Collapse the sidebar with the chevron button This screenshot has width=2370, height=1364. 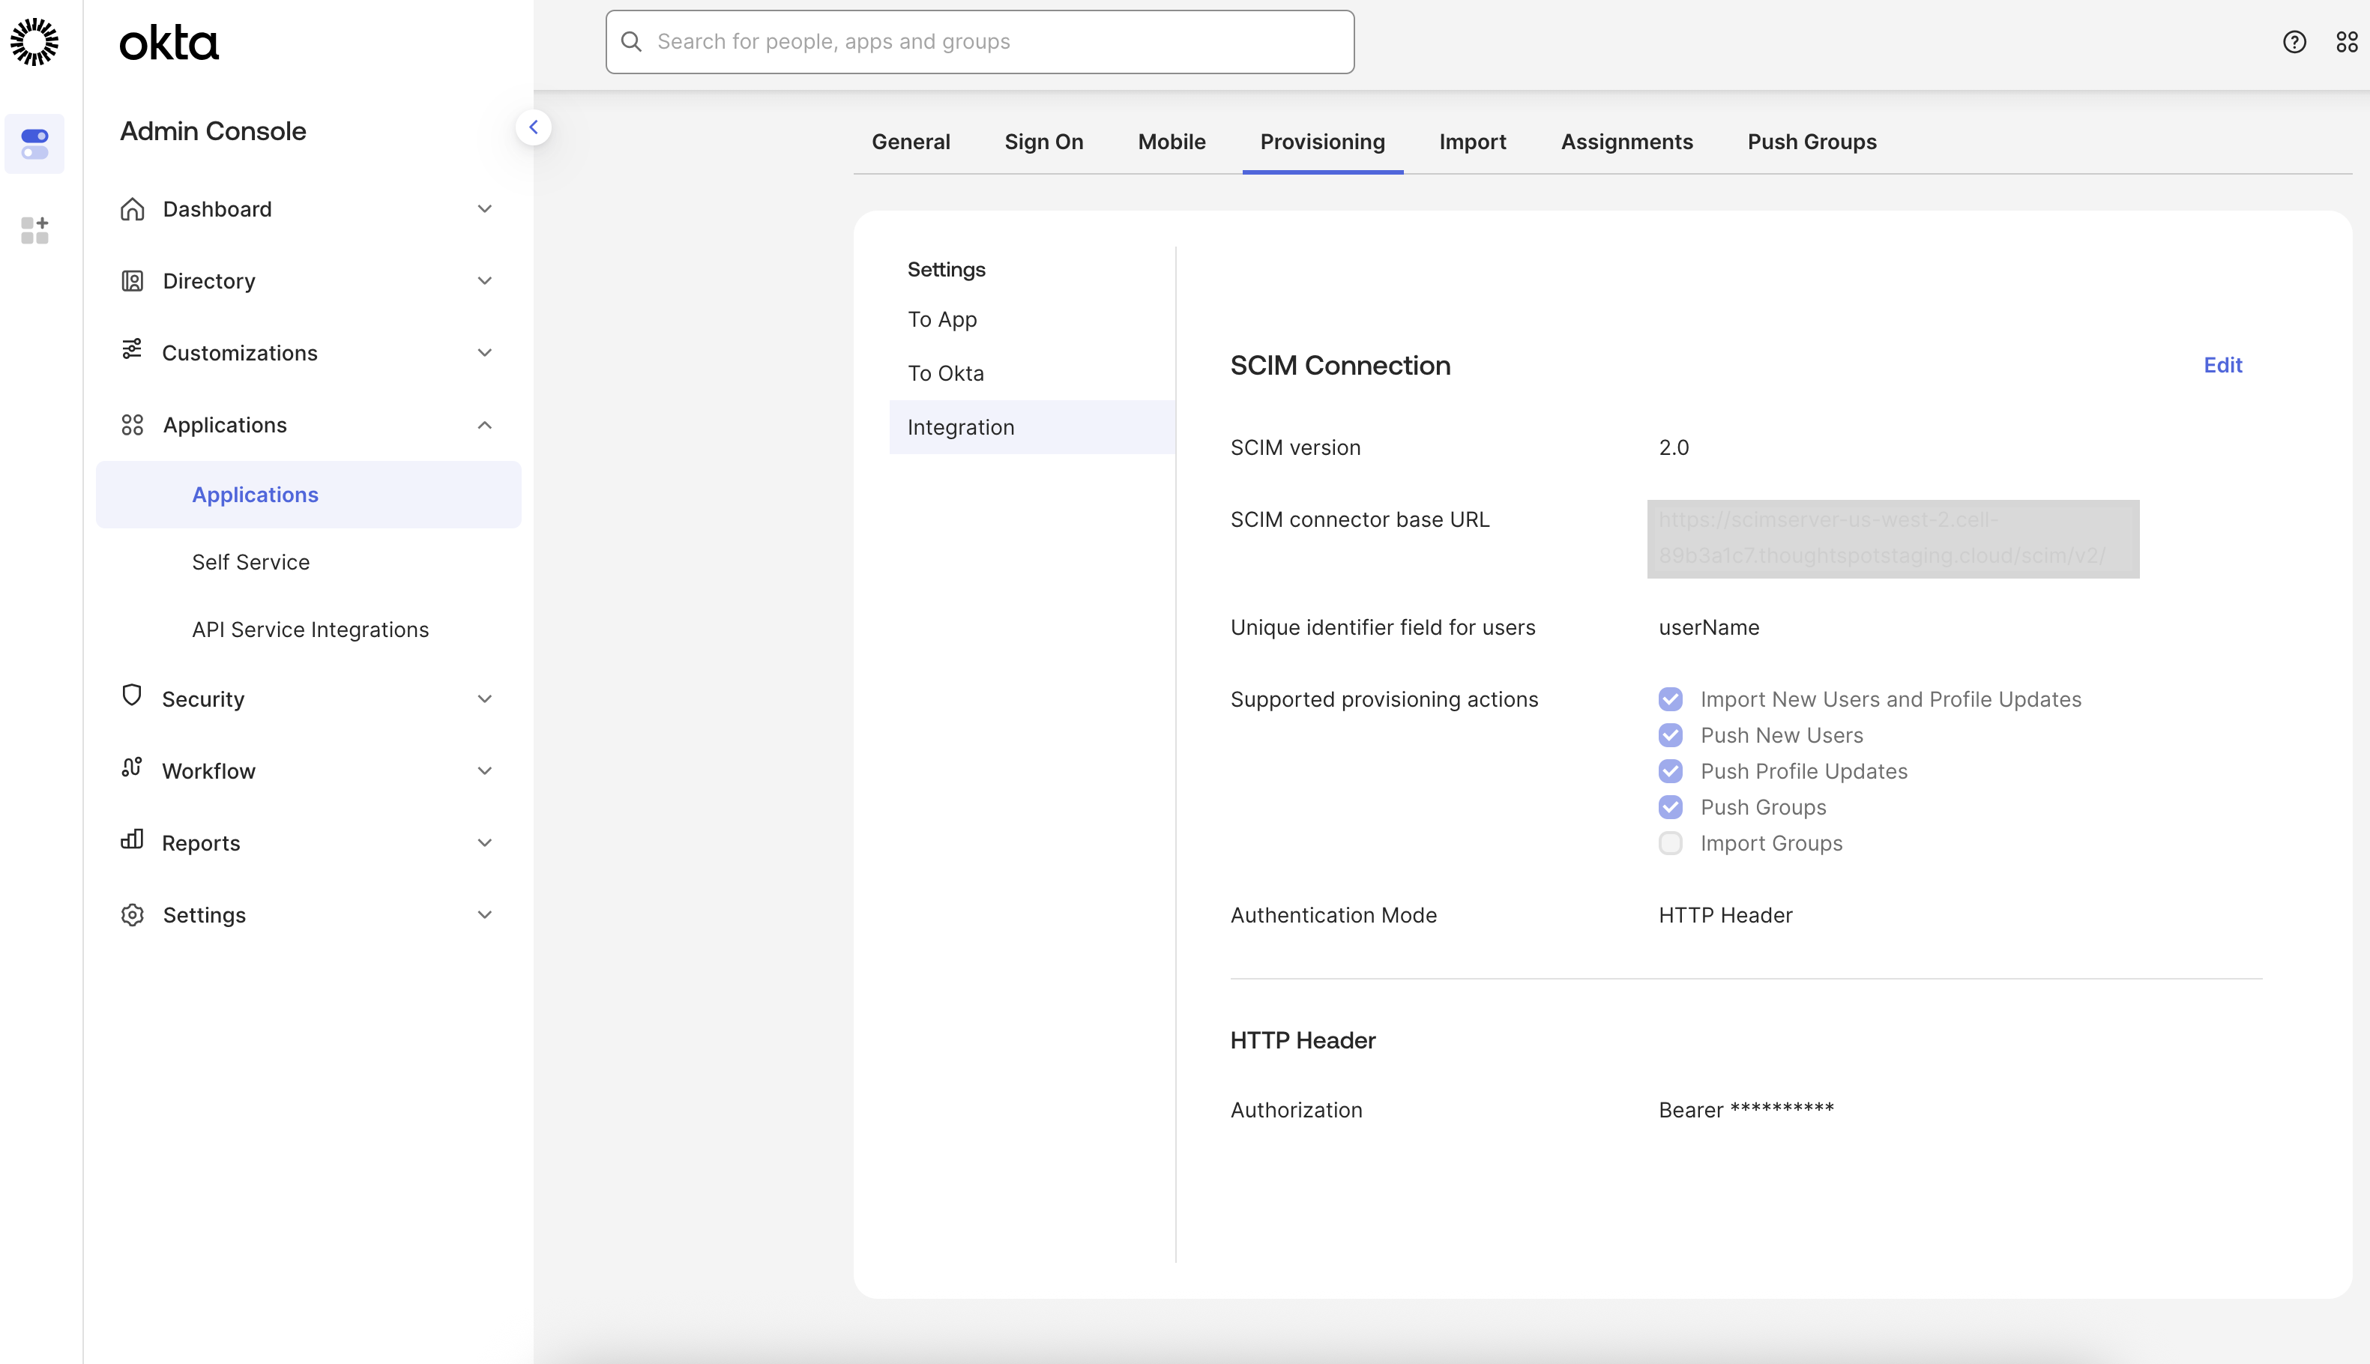pos(534,127)
